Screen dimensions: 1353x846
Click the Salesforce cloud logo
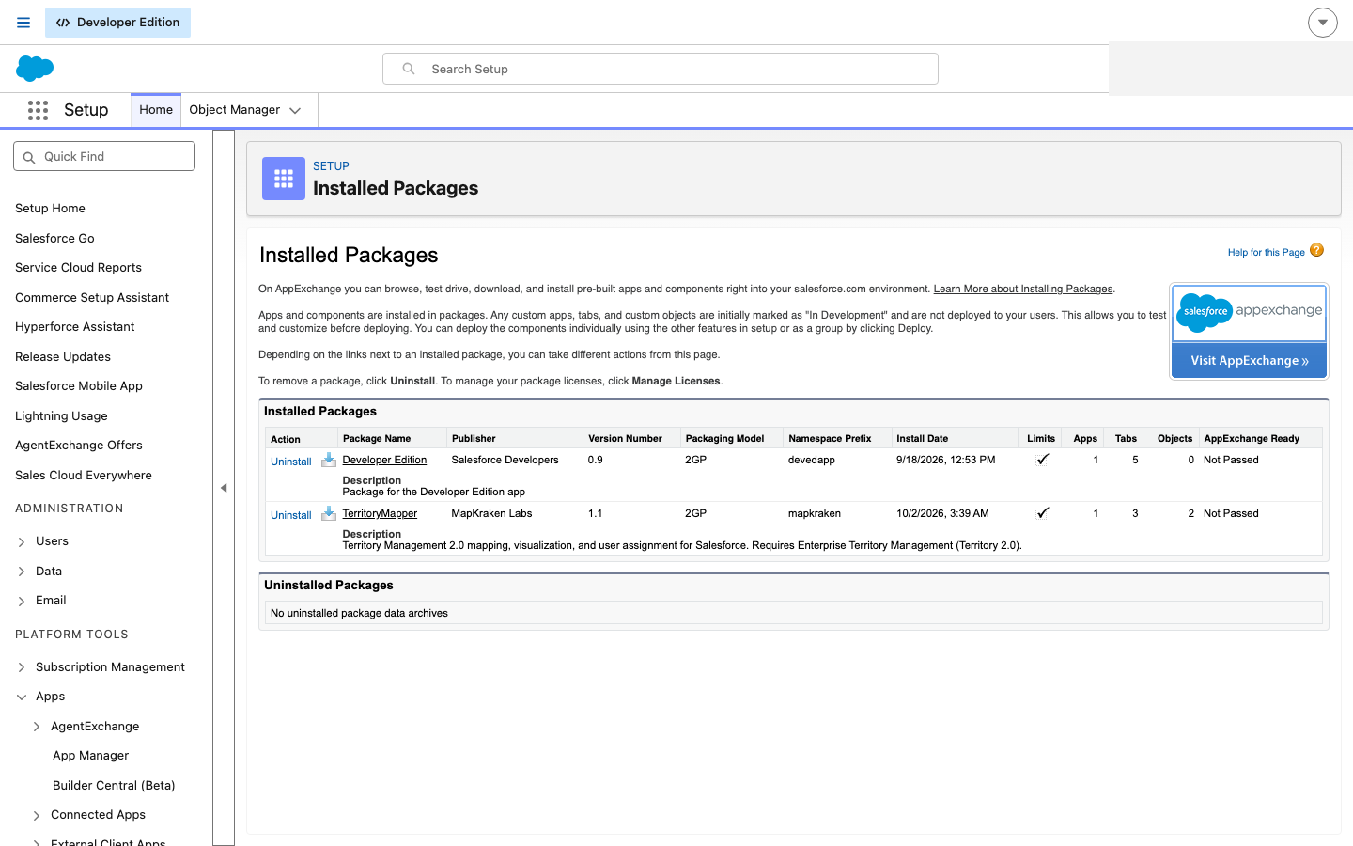coord(35,69)
